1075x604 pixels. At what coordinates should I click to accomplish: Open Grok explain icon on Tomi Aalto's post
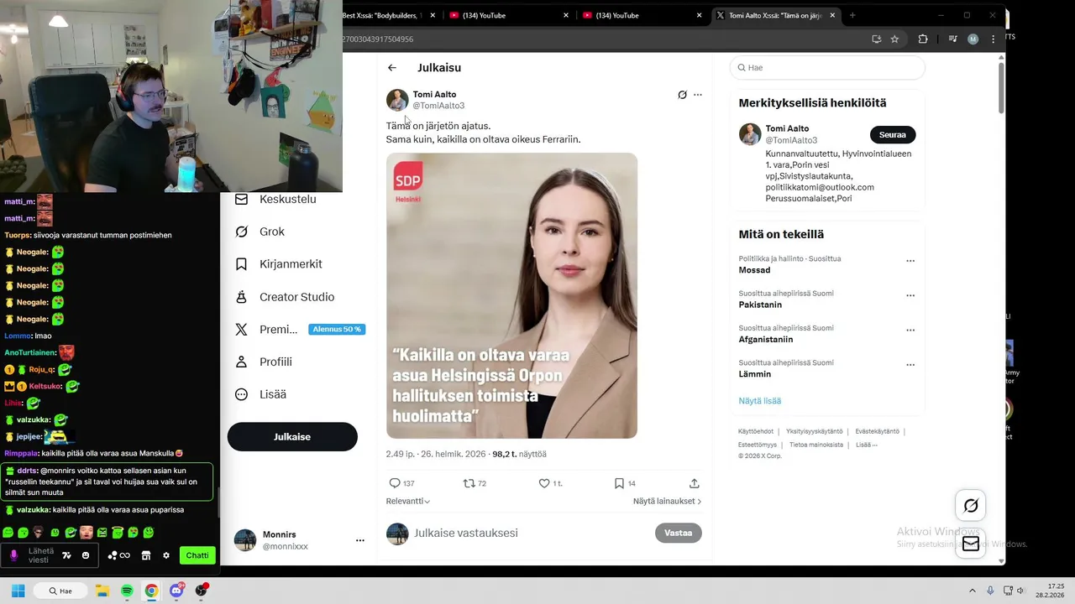click(683, 95)
